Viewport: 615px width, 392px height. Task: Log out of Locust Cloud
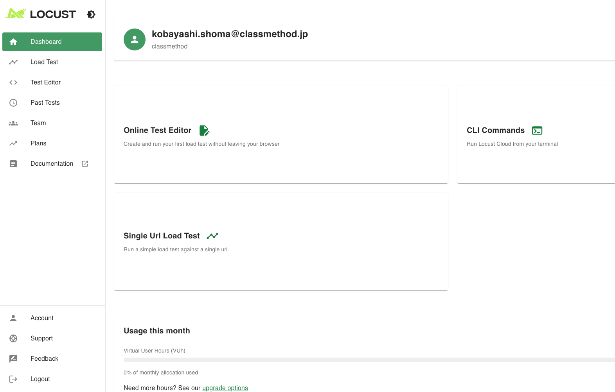52,379
